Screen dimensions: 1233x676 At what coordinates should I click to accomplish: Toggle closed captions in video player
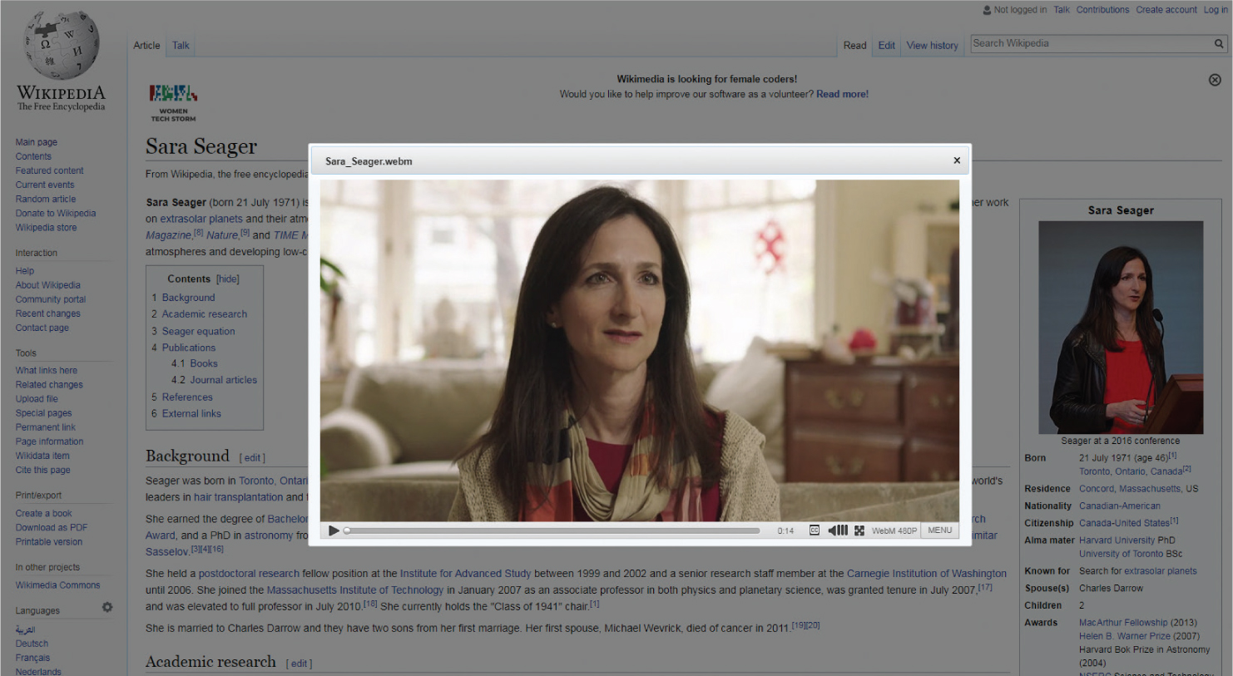tap(815, 530)
